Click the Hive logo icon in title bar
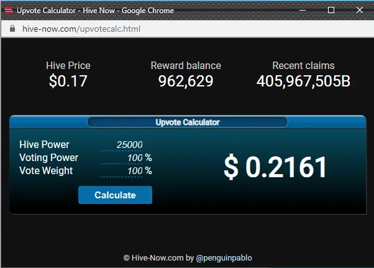 click(9, 11)
